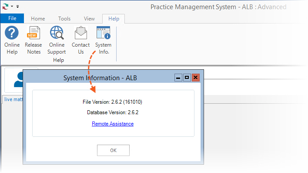Click the application logo icon in title bar

click(5, 7)
